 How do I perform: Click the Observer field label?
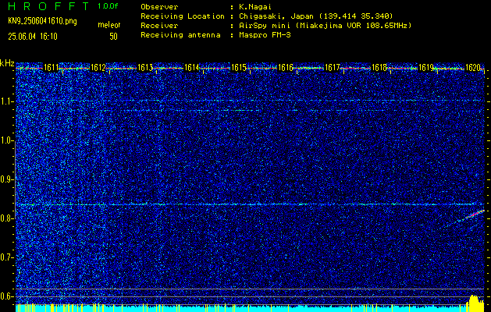[159, 6]
